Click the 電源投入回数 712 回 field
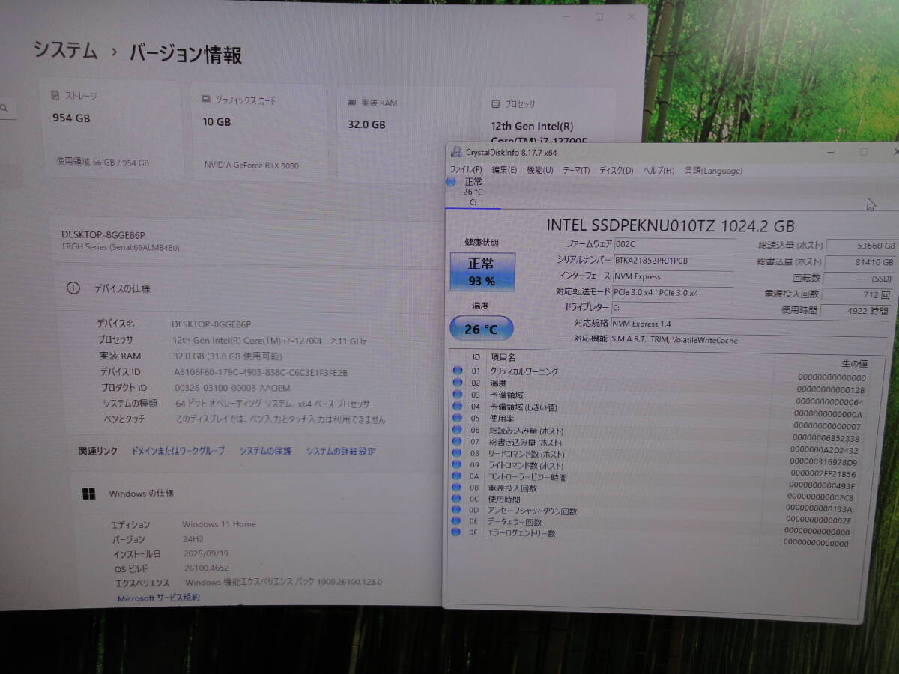The width and height of the screenshot is (899, 674). [858, 294]
